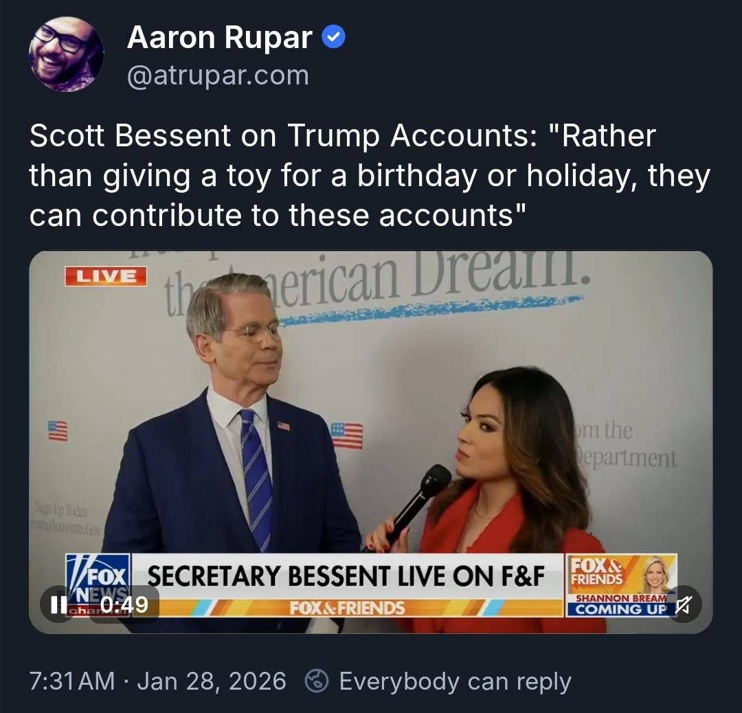Click the American flag on backdrop center
The width and height of the screenshot is (742, 713).
click(346, 435)
